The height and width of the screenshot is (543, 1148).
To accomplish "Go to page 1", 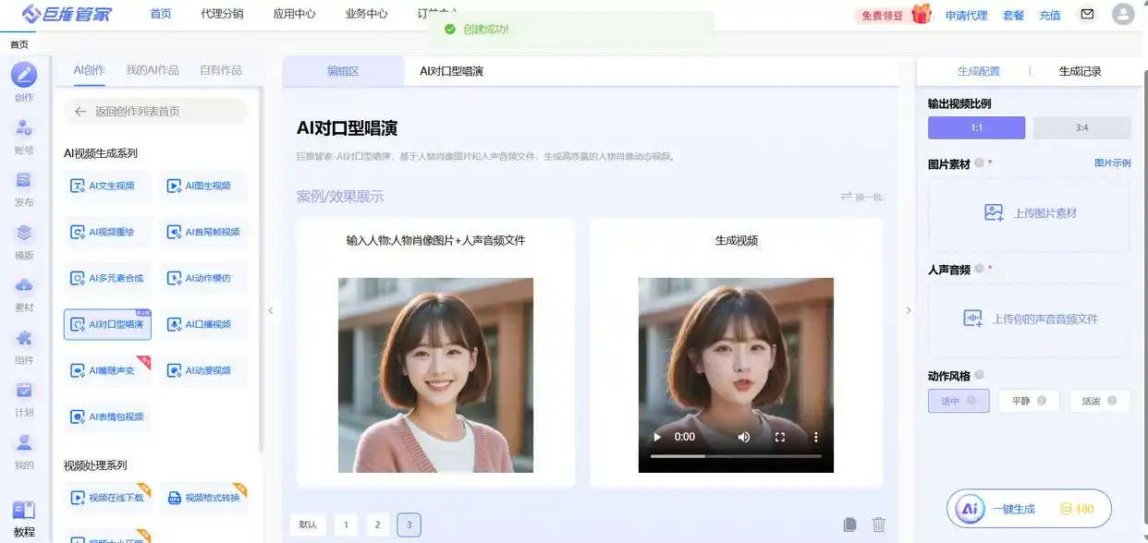I will (346, 525).
